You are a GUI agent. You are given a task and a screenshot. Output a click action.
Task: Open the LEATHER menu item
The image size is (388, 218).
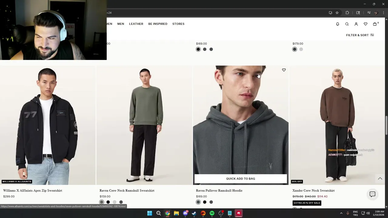[136, 24]
